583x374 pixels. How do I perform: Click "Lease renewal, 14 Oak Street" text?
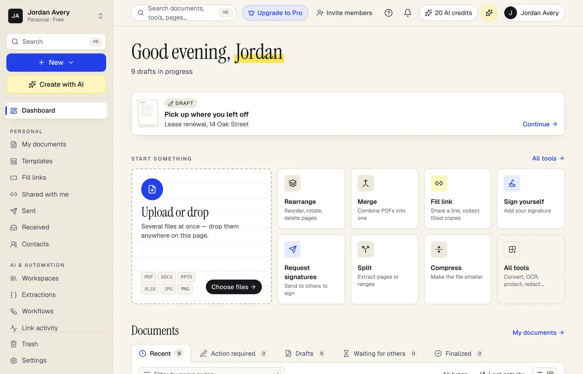pyautogui.click(x=207, y=124)
